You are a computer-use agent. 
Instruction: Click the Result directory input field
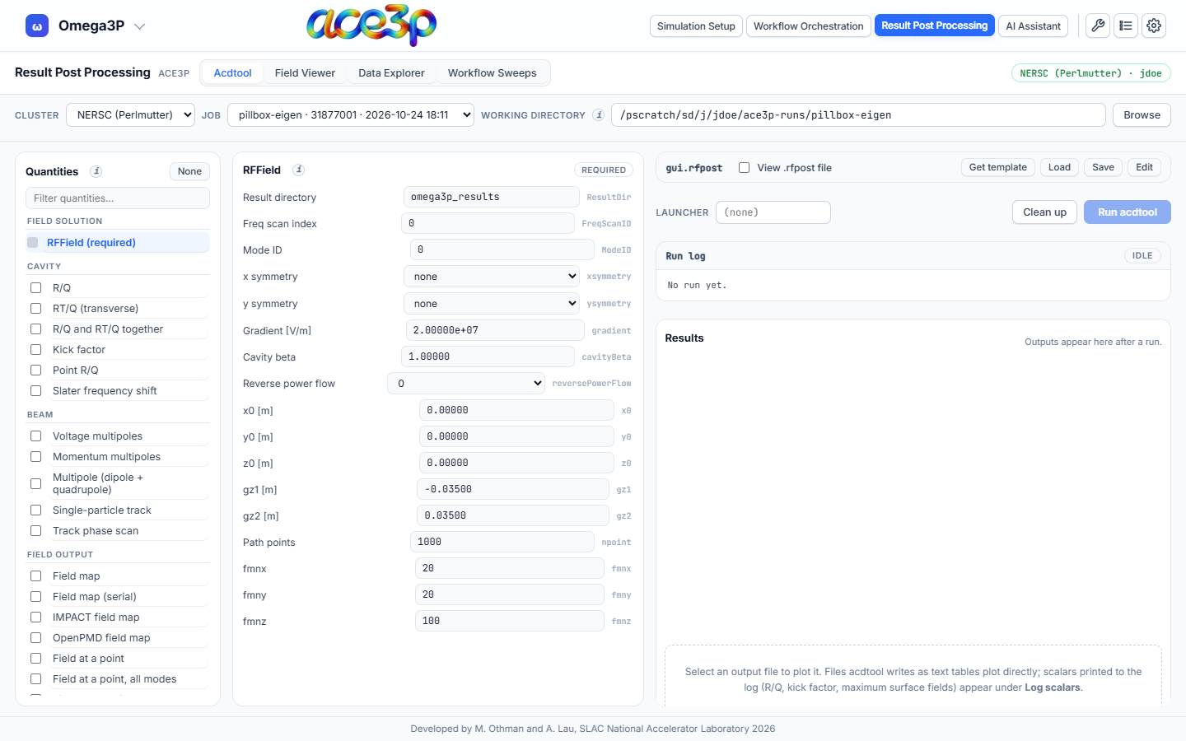[491, 197]
